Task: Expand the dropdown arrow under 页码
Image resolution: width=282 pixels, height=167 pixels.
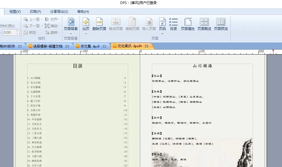Action: point(162,34)
